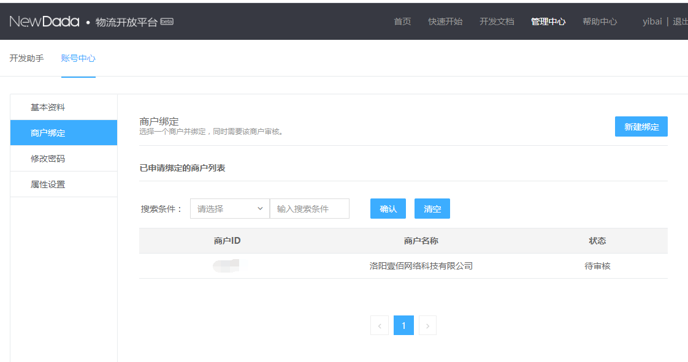Open 快速开始 navigation item
Image resolution: width=688 pixels, height=362 pixels.
(x=445, y=21)
